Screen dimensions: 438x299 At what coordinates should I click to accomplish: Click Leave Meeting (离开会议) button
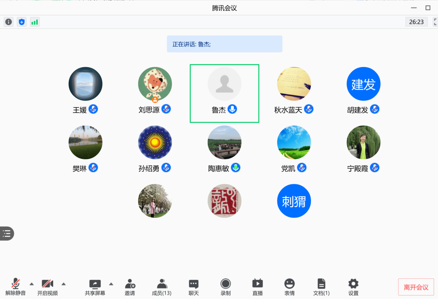point(416,287)
